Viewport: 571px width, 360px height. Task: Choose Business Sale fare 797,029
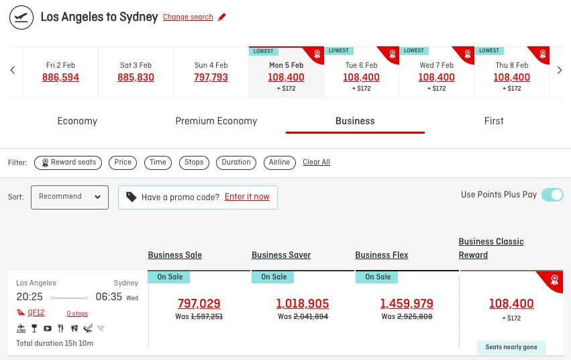(x=199, y=304)
